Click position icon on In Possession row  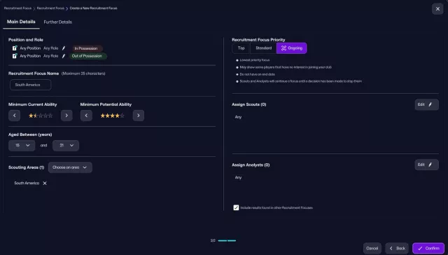[15, 48]
